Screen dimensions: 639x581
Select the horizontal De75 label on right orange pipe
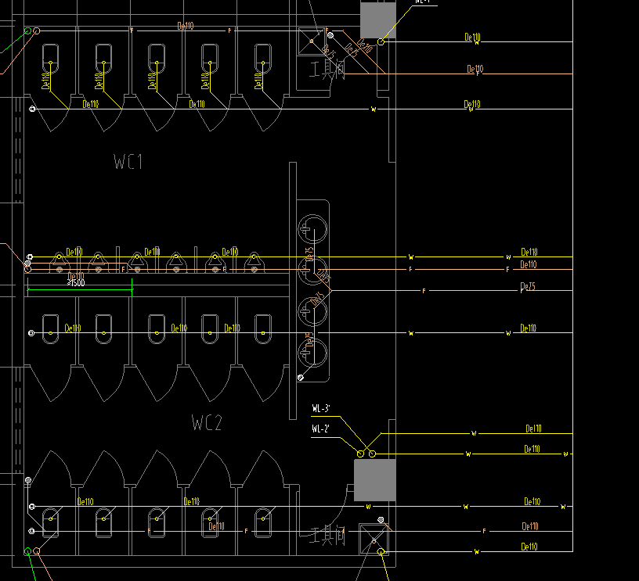tap(528, 286)
